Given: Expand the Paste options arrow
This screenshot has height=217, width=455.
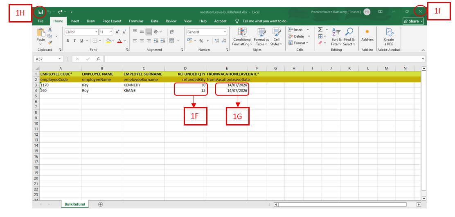Looking at the screenshot, I should [41, 44].
